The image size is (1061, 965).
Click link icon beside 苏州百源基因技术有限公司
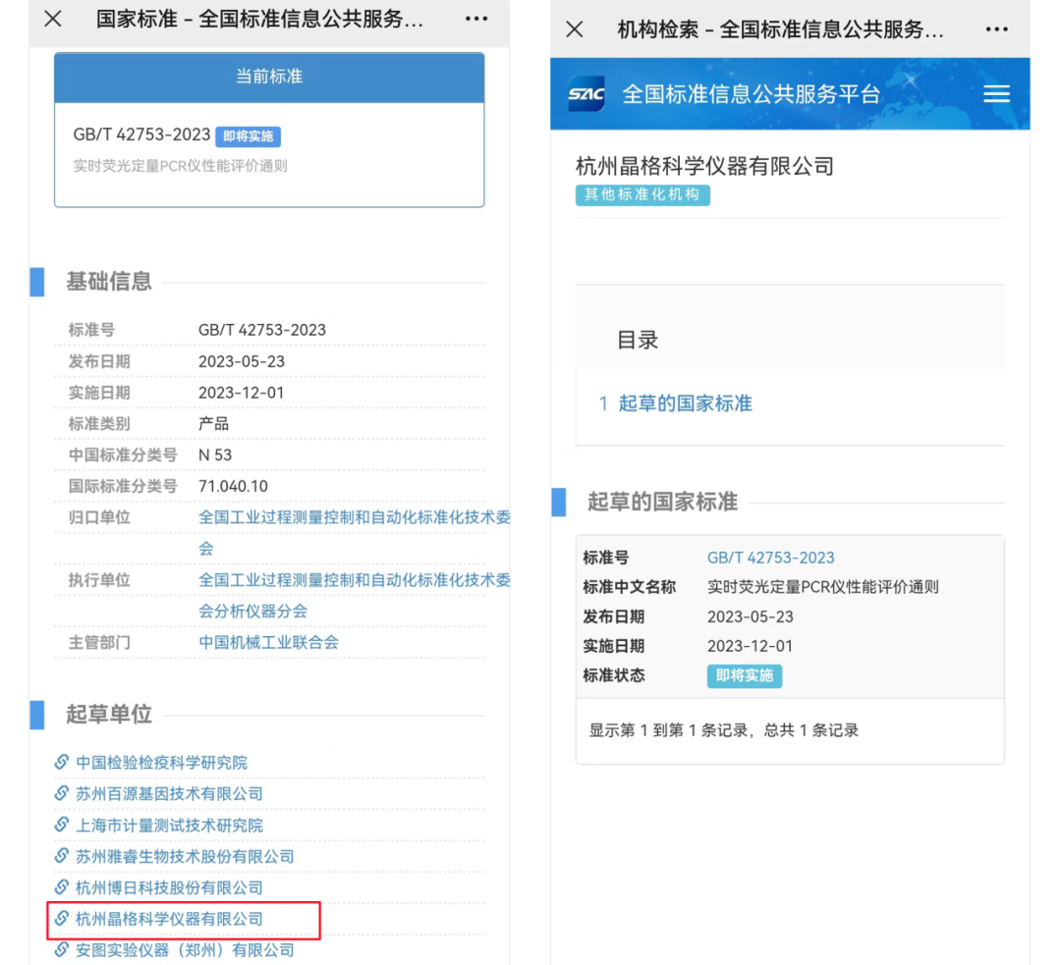[62, 793]
